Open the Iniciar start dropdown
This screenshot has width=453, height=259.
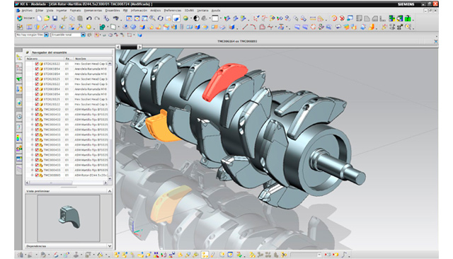pos(26,18)
